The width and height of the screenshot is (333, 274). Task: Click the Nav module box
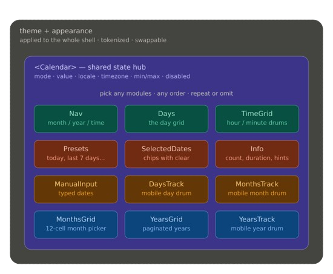click(x=76, y=119)
